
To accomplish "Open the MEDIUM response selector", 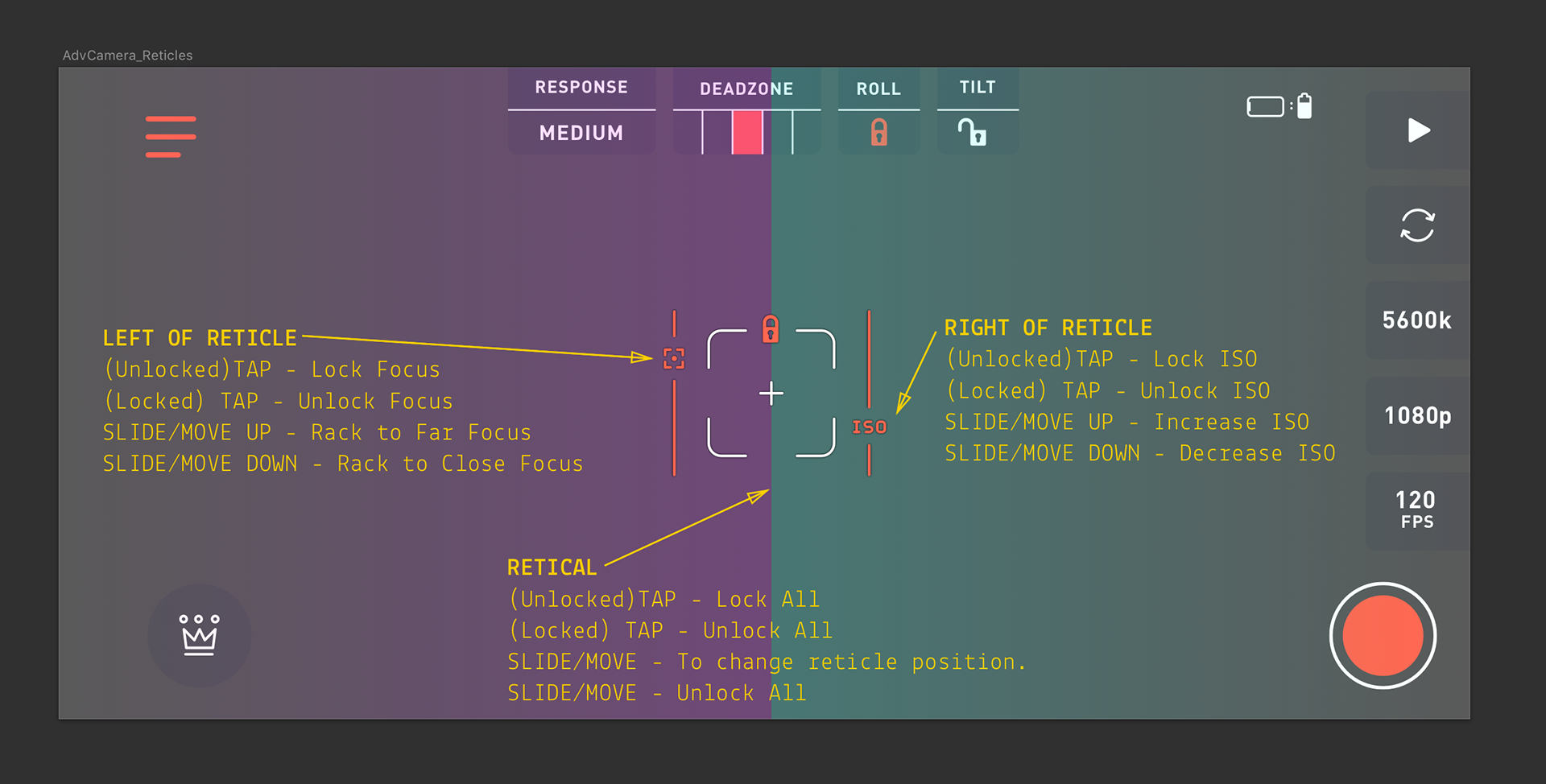I will 581,133.
